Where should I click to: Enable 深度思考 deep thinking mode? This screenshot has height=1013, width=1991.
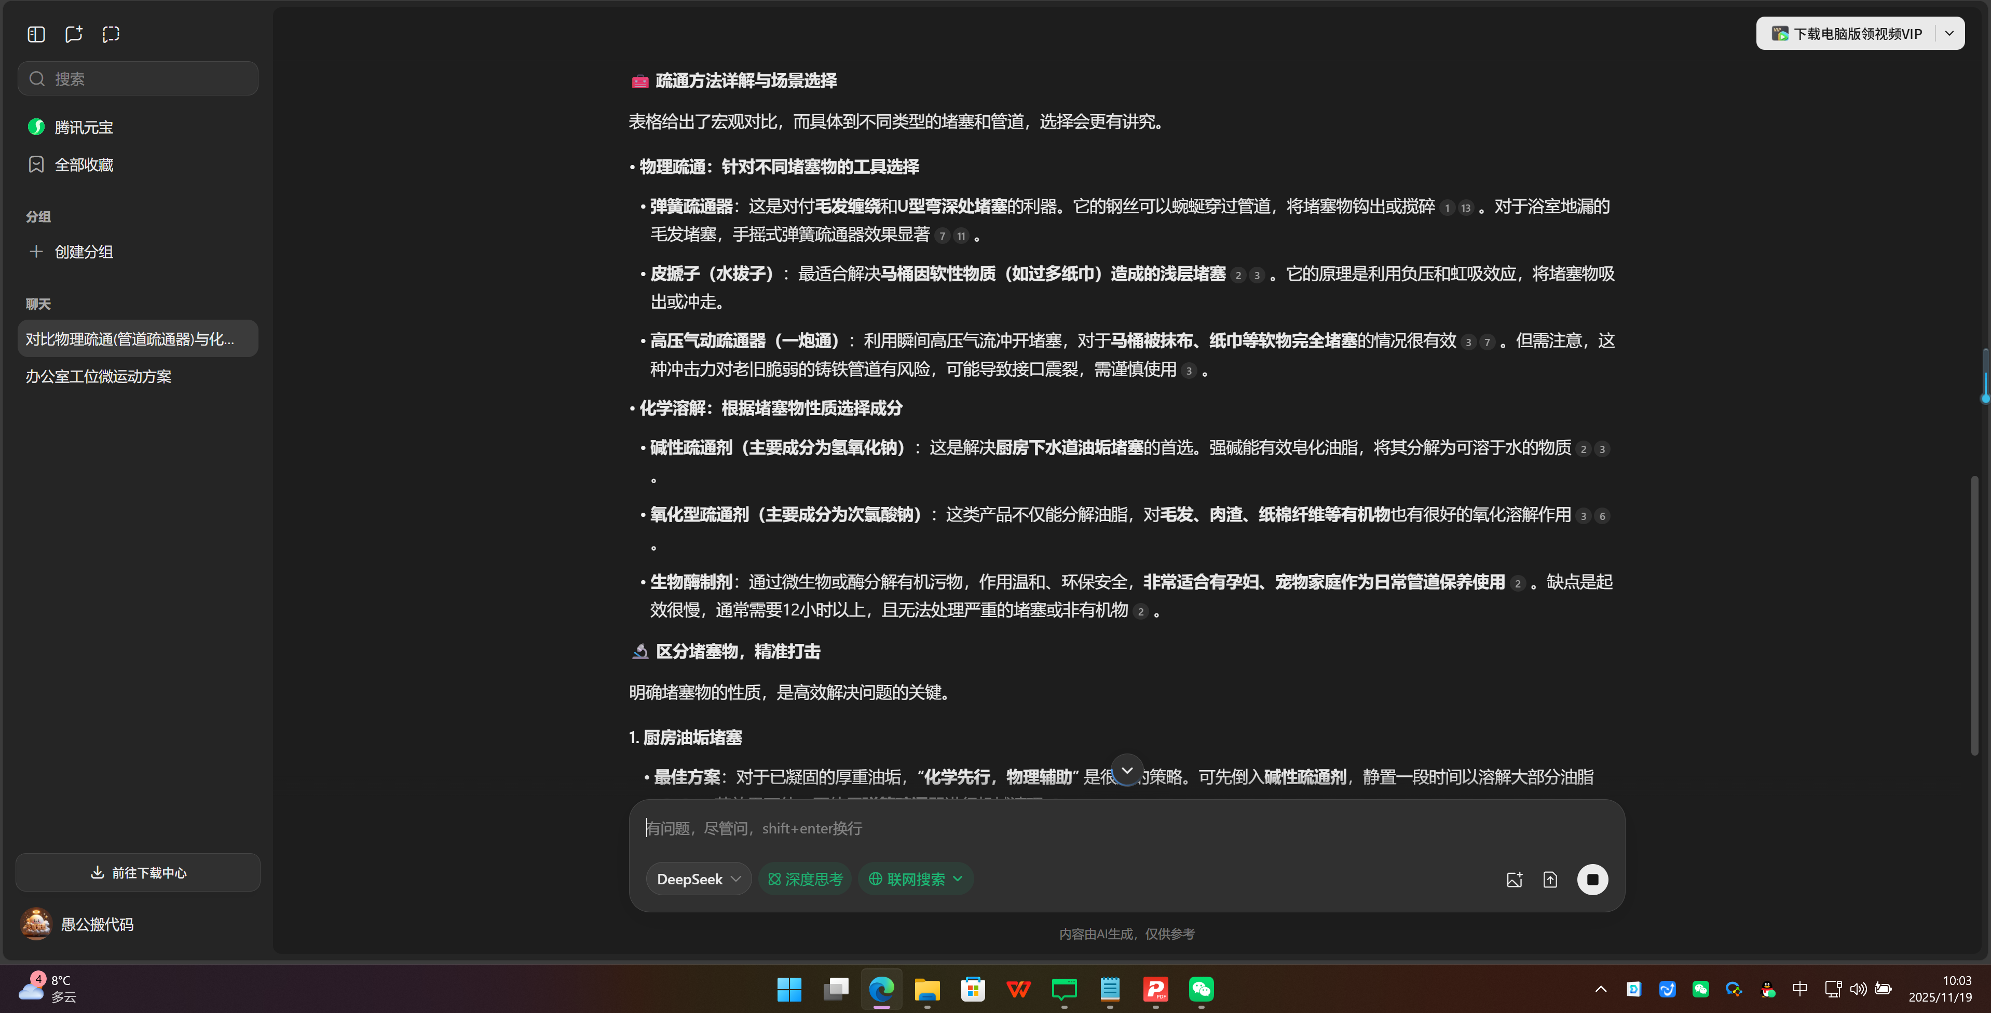[804, 879]
